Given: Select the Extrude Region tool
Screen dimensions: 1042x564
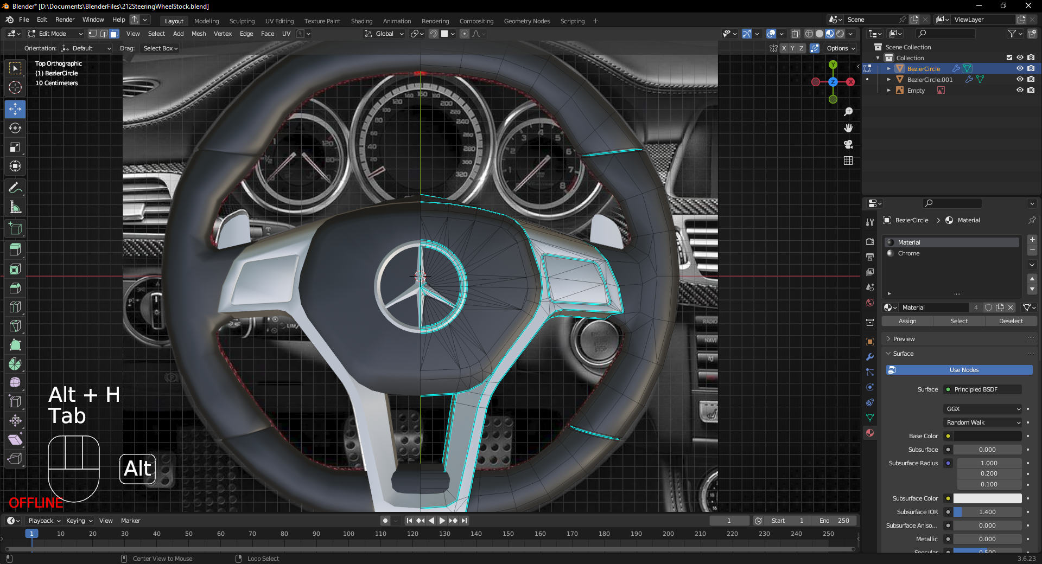Looking at the screenshot, I should click(x=15, y=250).
